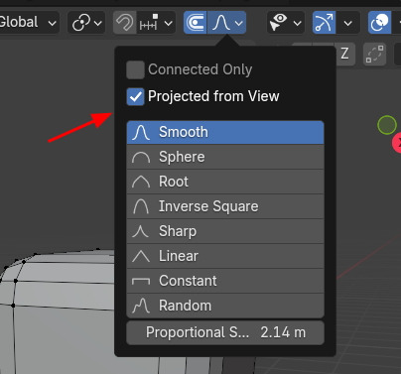Open the snapping increment options dropdown

pos(156,23)
